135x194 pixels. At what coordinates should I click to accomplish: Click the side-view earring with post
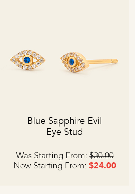(89, 62)
